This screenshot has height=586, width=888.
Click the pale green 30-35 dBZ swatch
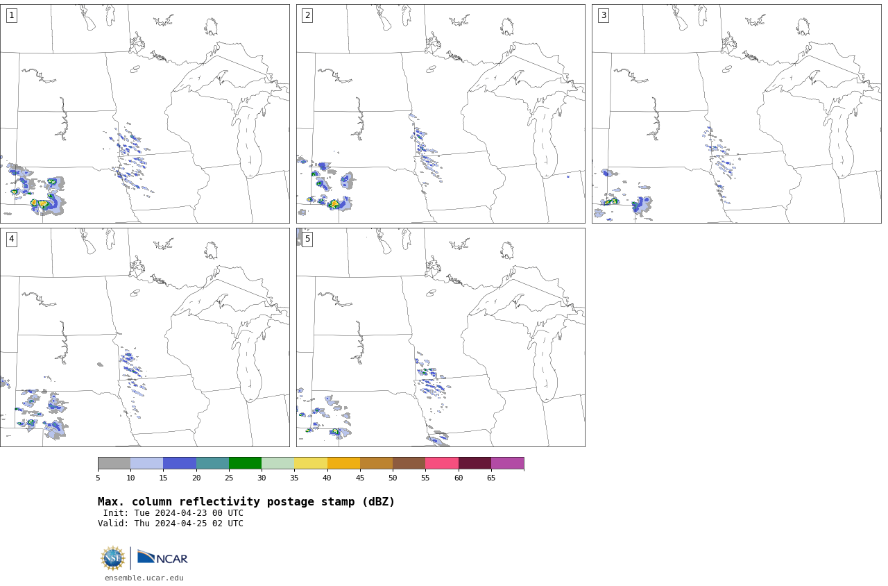[x=277, y=463]
